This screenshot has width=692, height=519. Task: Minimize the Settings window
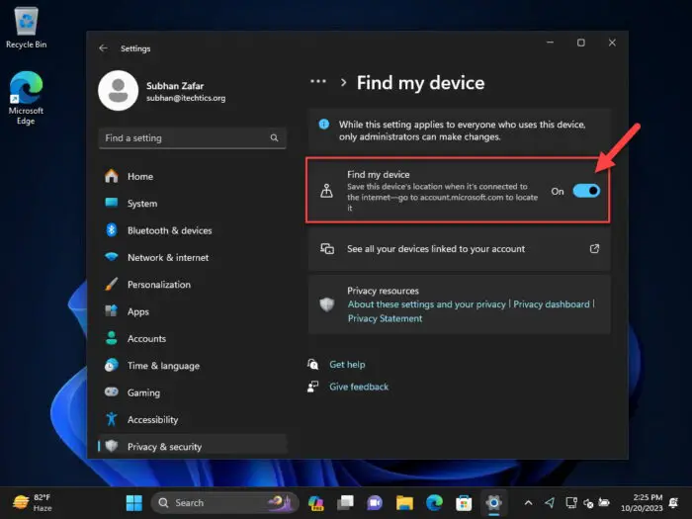550,43
